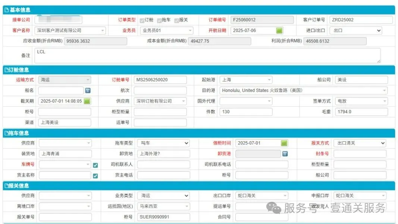Click the 订舱信息 section header bar
This screenshot has width=398, height=224.
point(198,70)
